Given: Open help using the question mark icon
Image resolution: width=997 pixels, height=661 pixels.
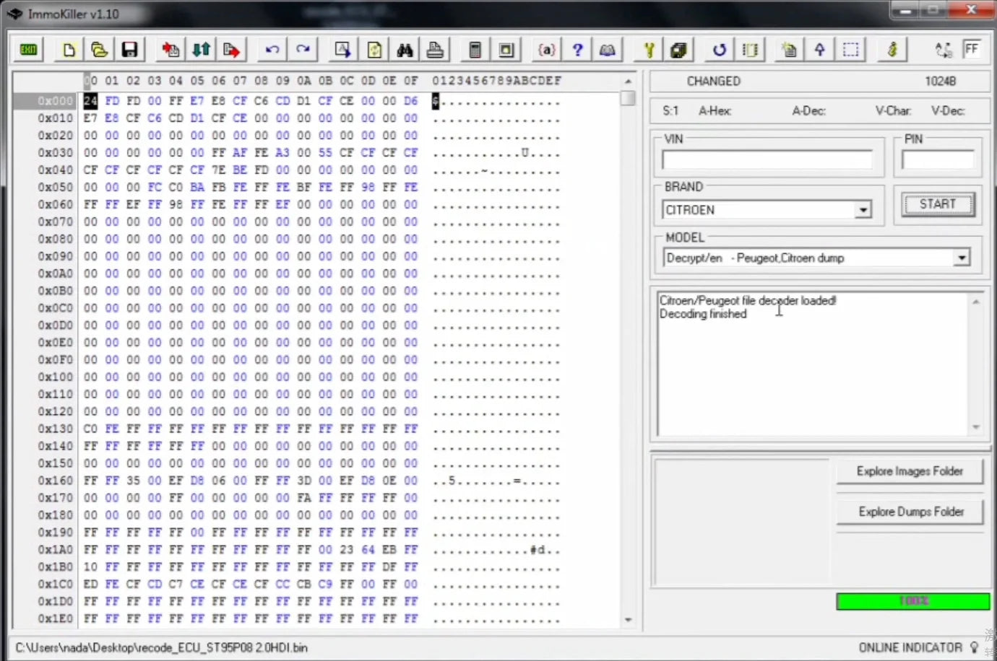Looking at the screenshot, I should (577, 49).
